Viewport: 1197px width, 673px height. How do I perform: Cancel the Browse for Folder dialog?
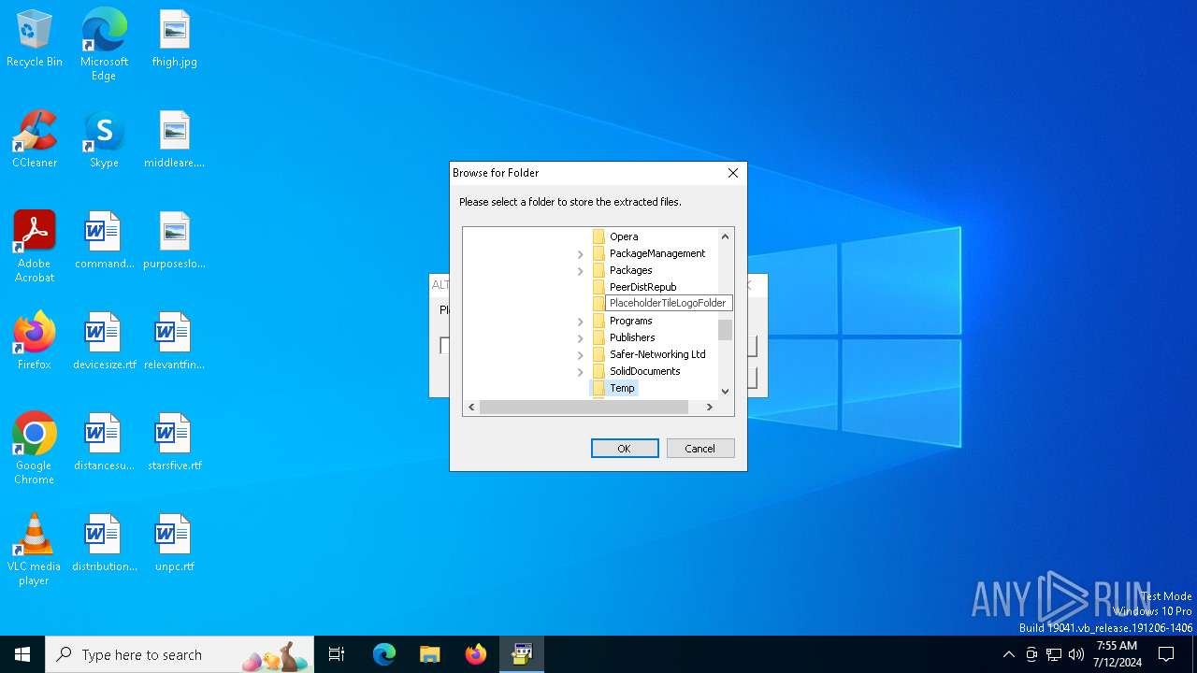(700, 449)
